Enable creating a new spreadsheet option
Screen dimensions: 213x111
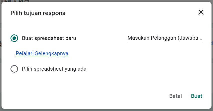click(x=14, y=38)
